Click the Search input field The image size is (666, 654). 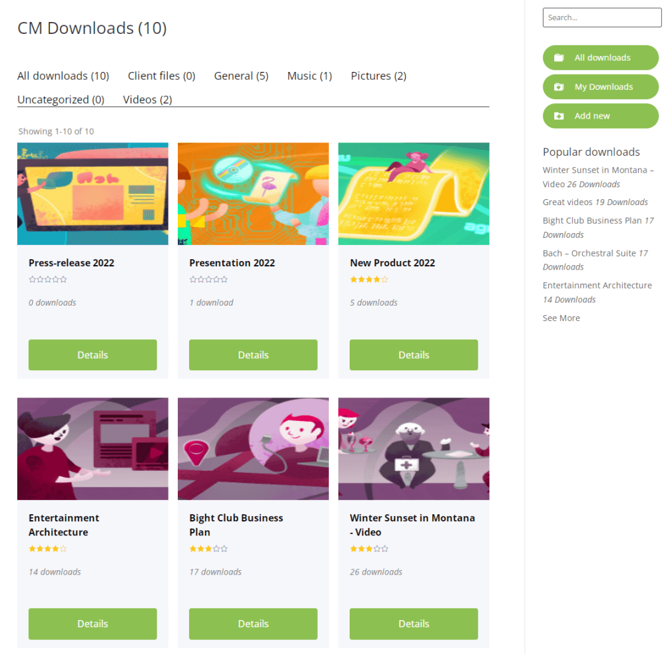tap(601, 18)
